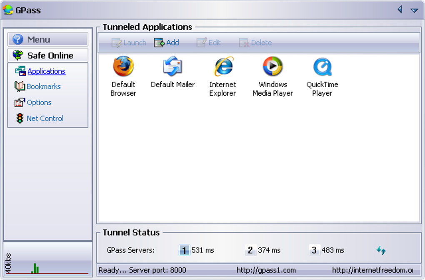
Task: Click the 483 ms latency value
Action: (x=333, y=250)
